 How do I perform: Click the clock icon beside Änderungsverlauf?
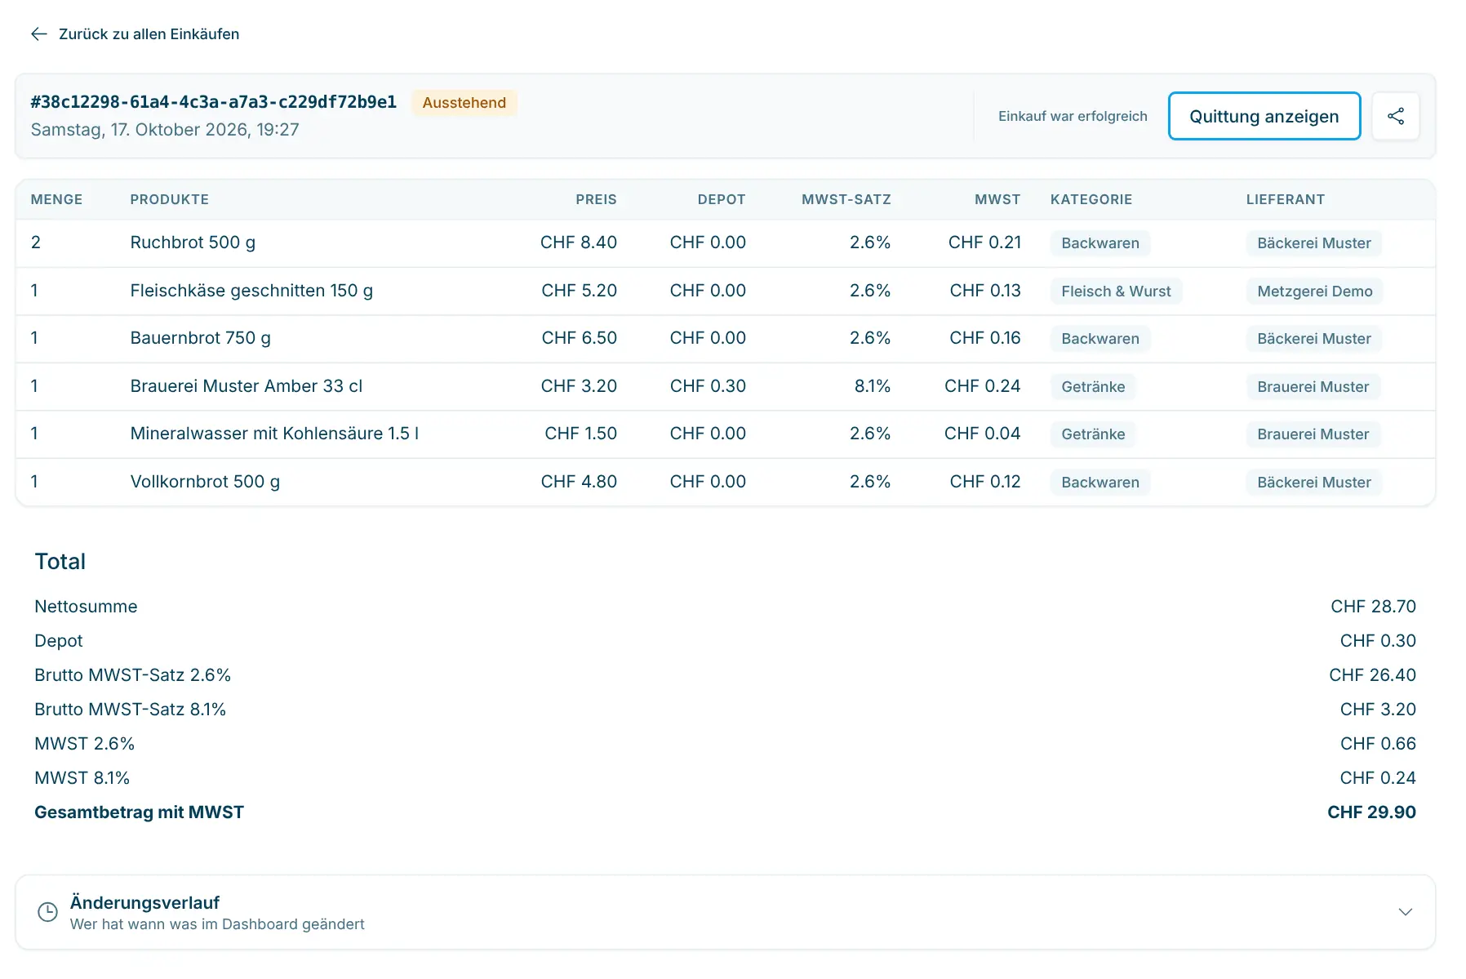pos(48,912)
